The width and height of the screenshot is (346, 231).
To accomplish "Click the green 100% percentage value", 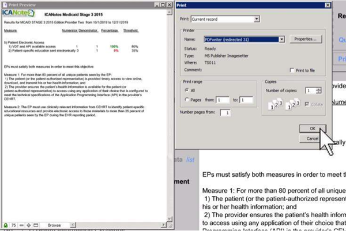I will [x=114, y=47].
